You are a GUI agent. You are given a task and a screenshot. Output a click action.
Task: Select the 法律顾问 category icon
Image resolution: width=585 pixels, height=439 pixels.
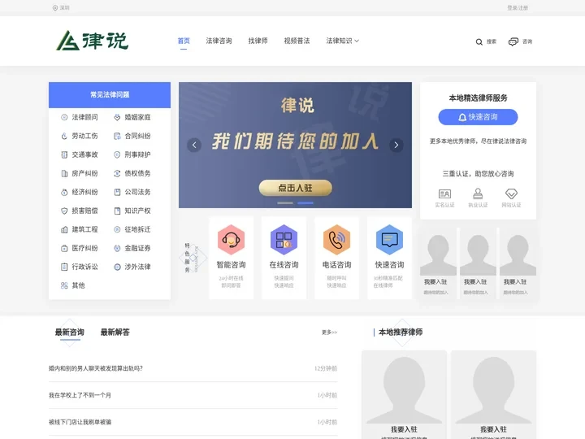pos(64,117)
